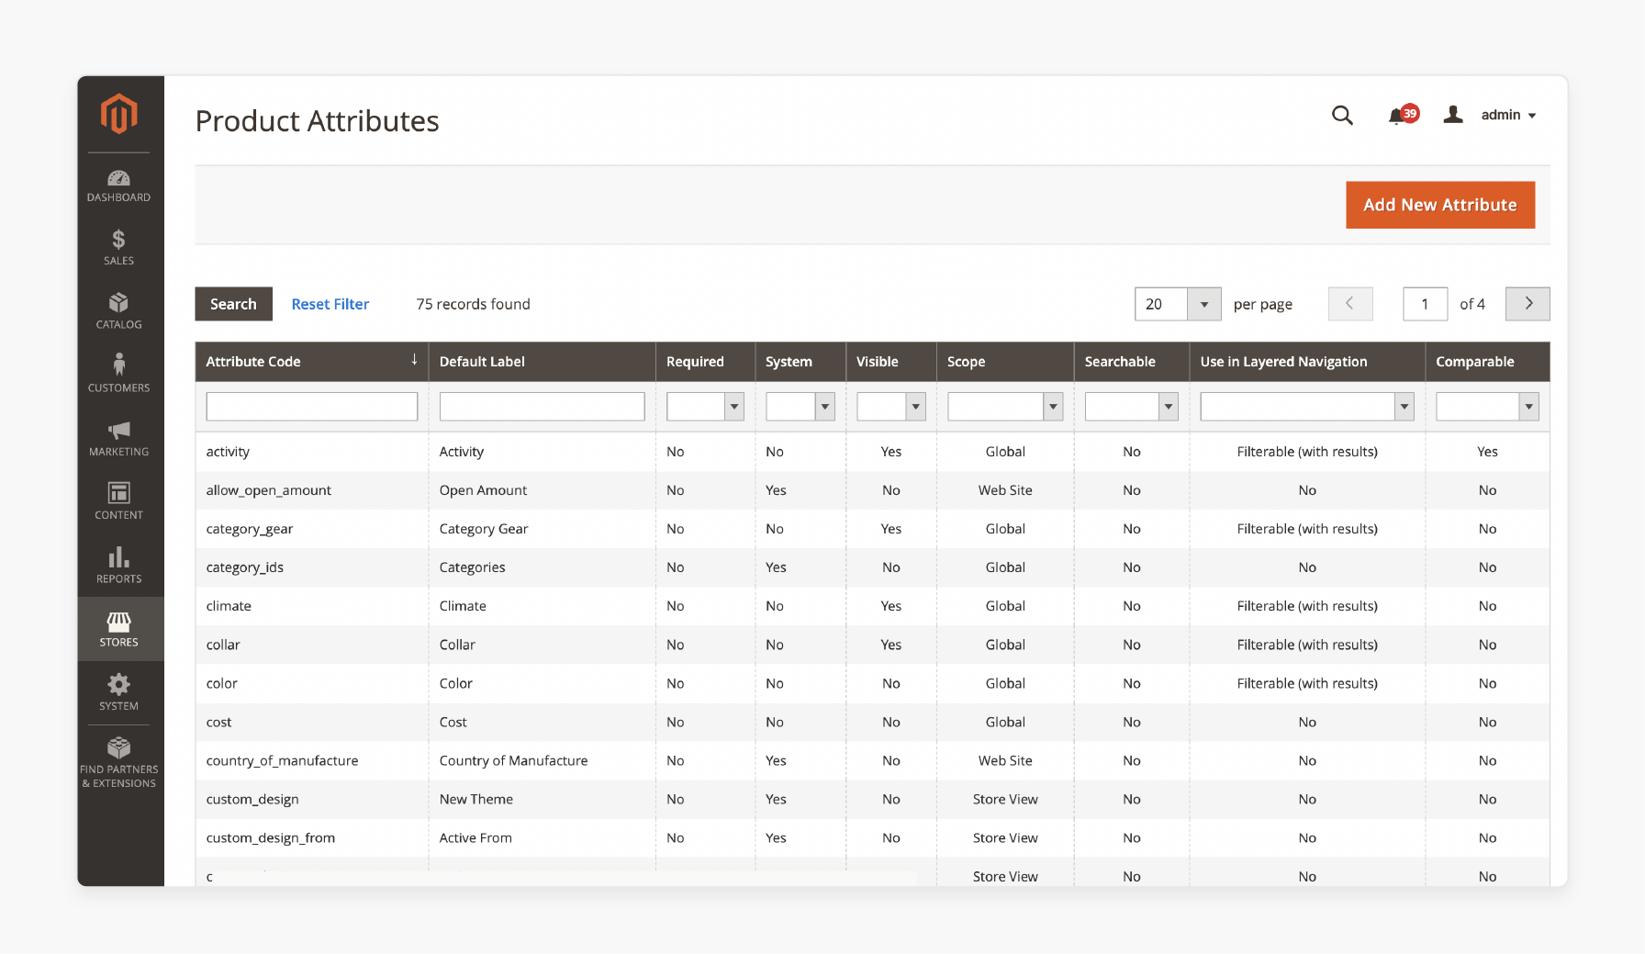
Task: Open the System filter dropdown
Action: point(800,407)
